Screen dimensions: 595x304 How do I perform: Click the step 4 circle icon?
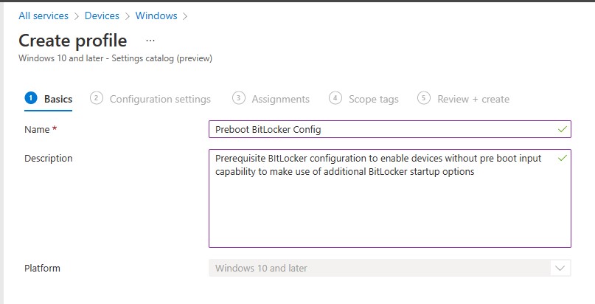[335, 98]
